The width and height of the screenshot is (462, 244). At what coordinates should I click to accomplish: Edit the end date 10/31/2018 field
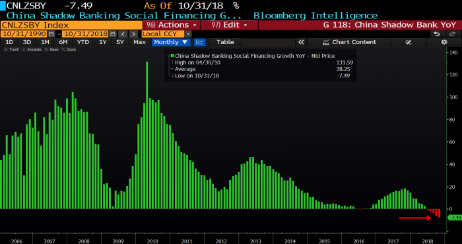[85, 34]
